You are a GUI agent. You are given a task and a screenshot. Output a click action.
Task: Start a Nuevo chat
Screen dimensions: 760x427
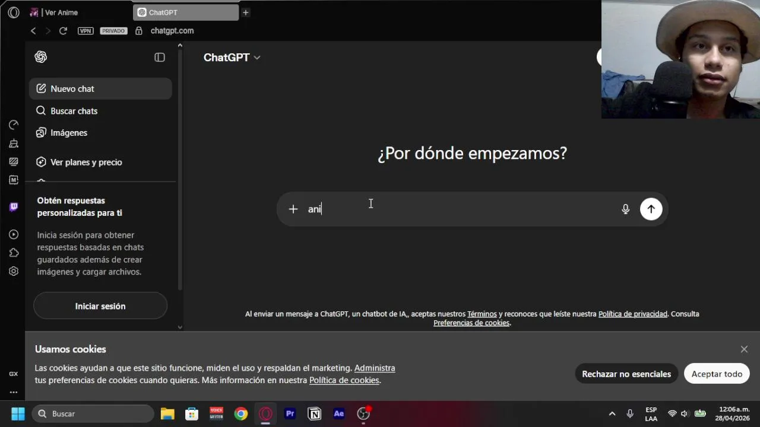tap(100, 89)
